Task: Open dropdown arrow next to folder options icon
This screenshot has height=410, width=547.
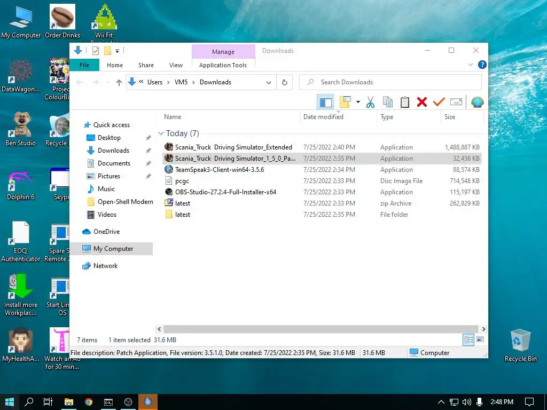Action: (x=358, y=102)
